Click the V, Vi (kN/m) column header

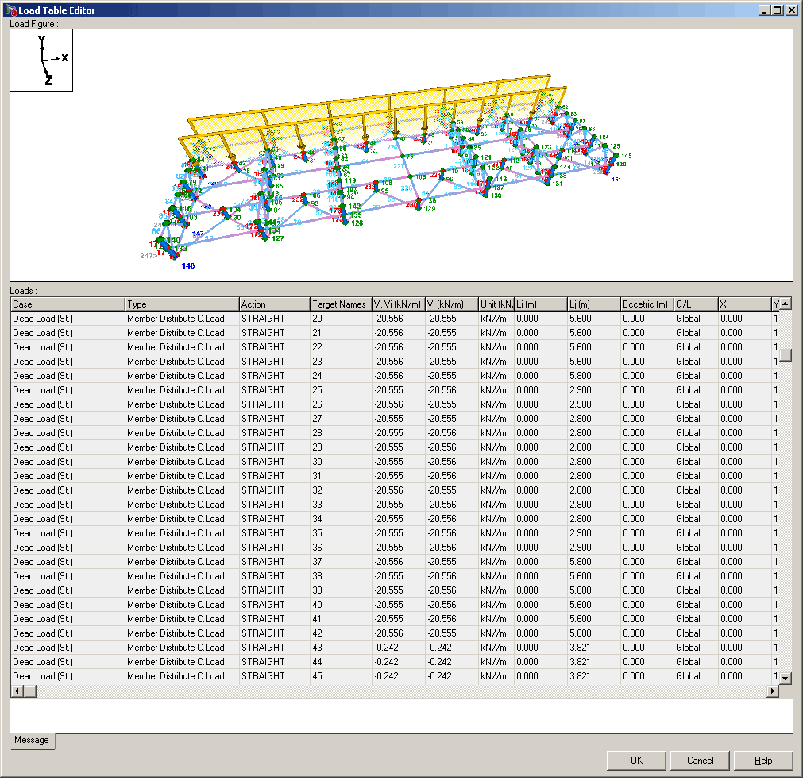(x=399, y=304)
